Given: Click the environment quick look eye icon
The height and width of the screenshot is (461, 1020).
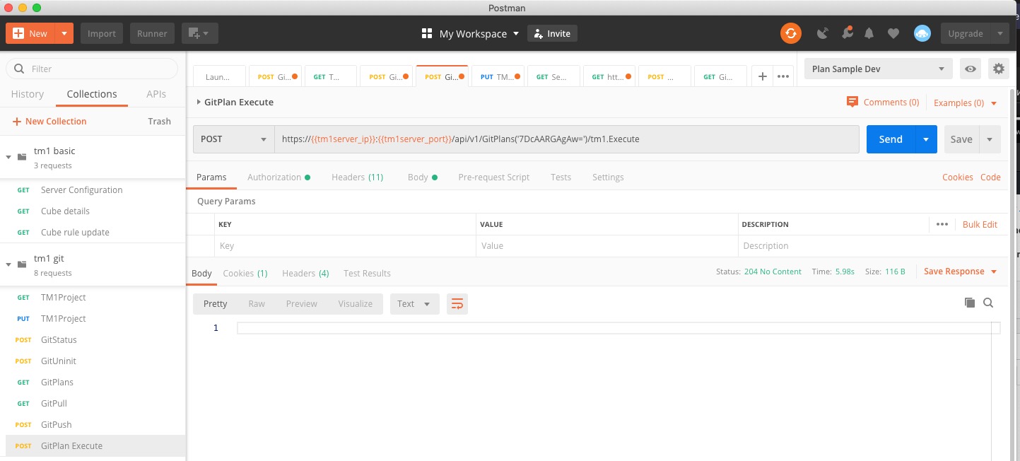Looking at the screenshot, I should pos(971,69).
